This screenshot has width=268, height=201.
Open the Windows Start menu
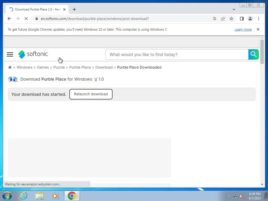tap(7, 196)
